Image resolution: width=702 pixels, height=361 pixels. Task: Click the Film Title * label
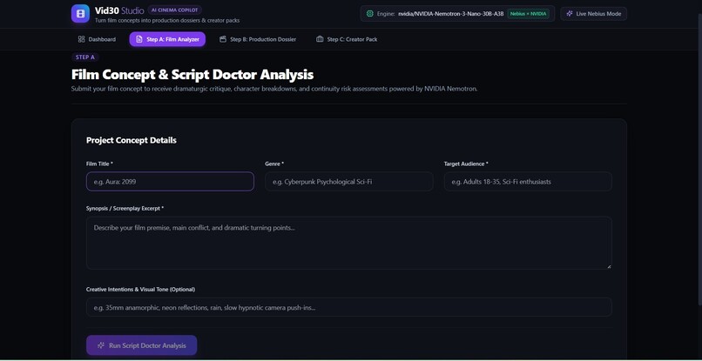(x=99, y=164)
